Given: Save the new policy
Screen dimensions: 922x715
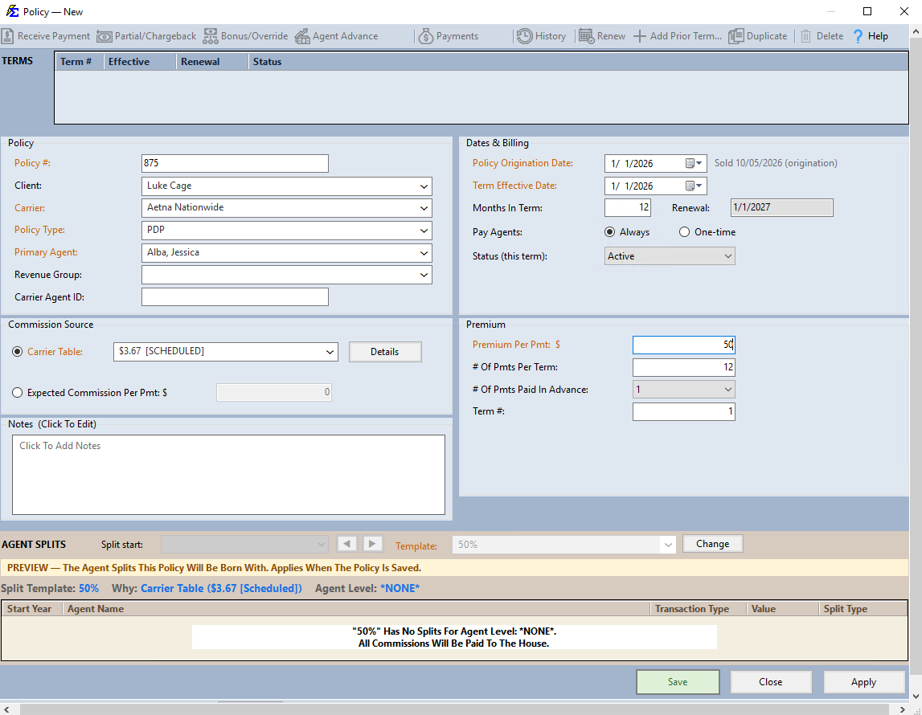Looking at the screenshot, I should click(x=678, y=681).
